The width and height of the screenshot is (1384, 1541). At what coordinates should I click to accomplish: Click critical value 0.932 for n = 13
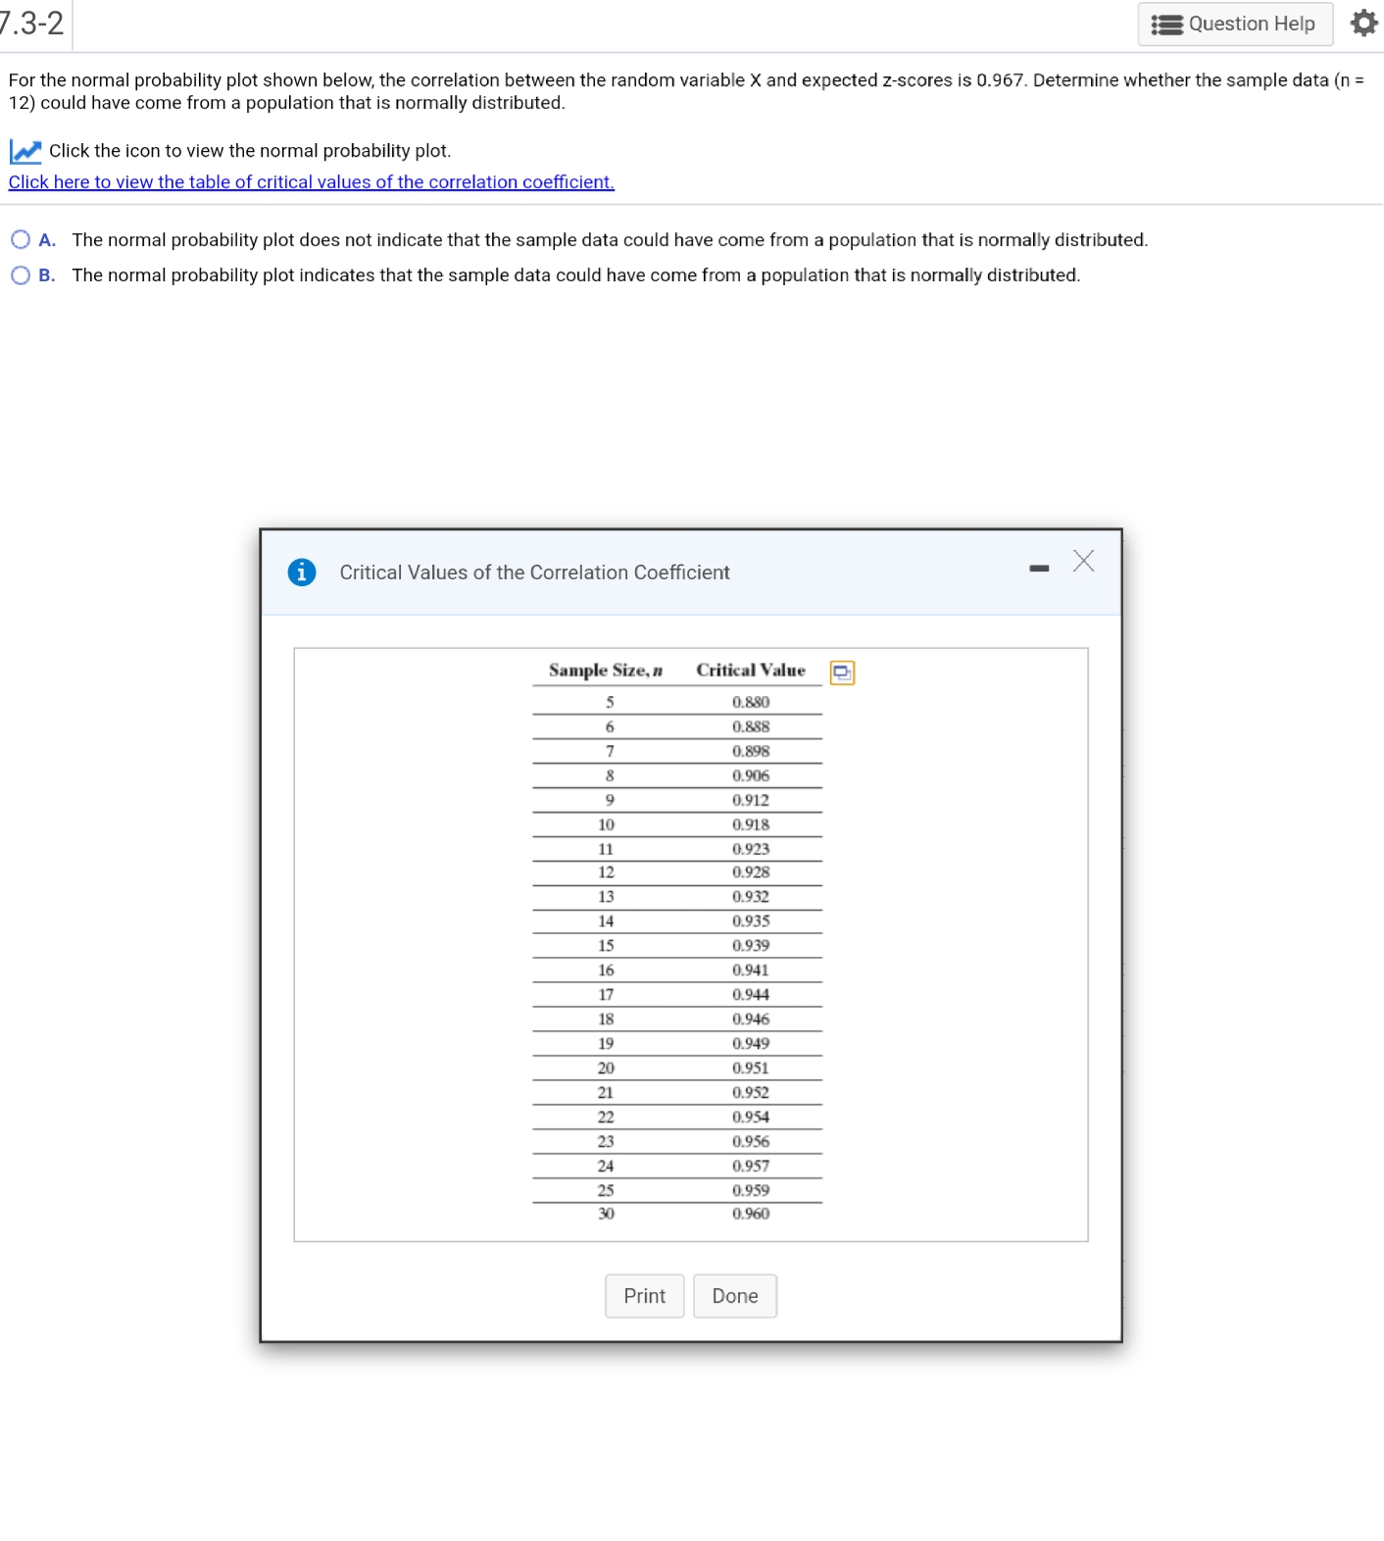click(x=751, y=897)
